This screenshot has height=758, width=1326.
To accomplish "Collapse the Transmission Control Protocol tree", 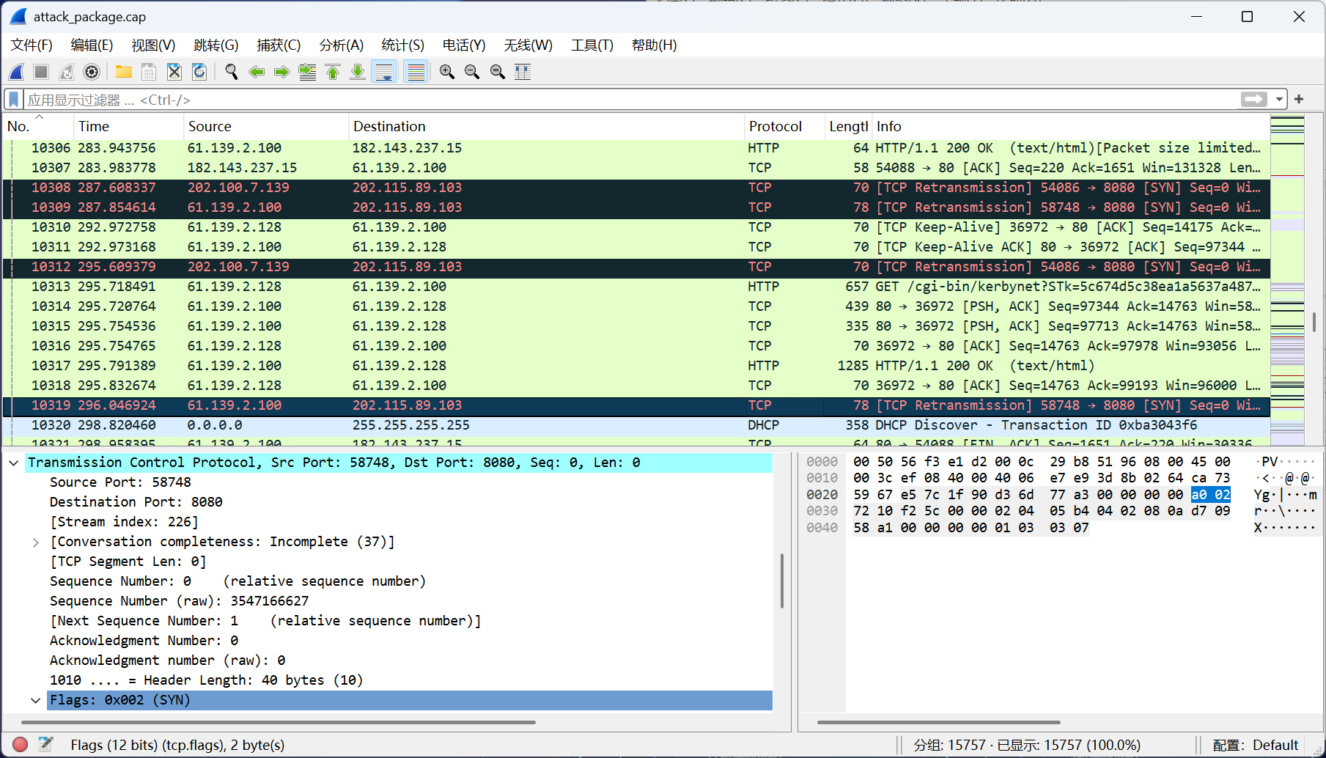I will point(14,463).
